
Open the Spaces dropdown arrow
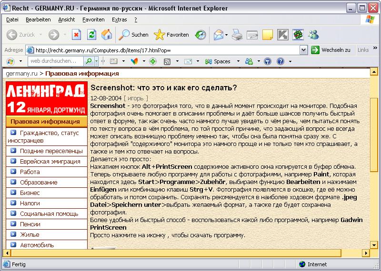point(238,61)
